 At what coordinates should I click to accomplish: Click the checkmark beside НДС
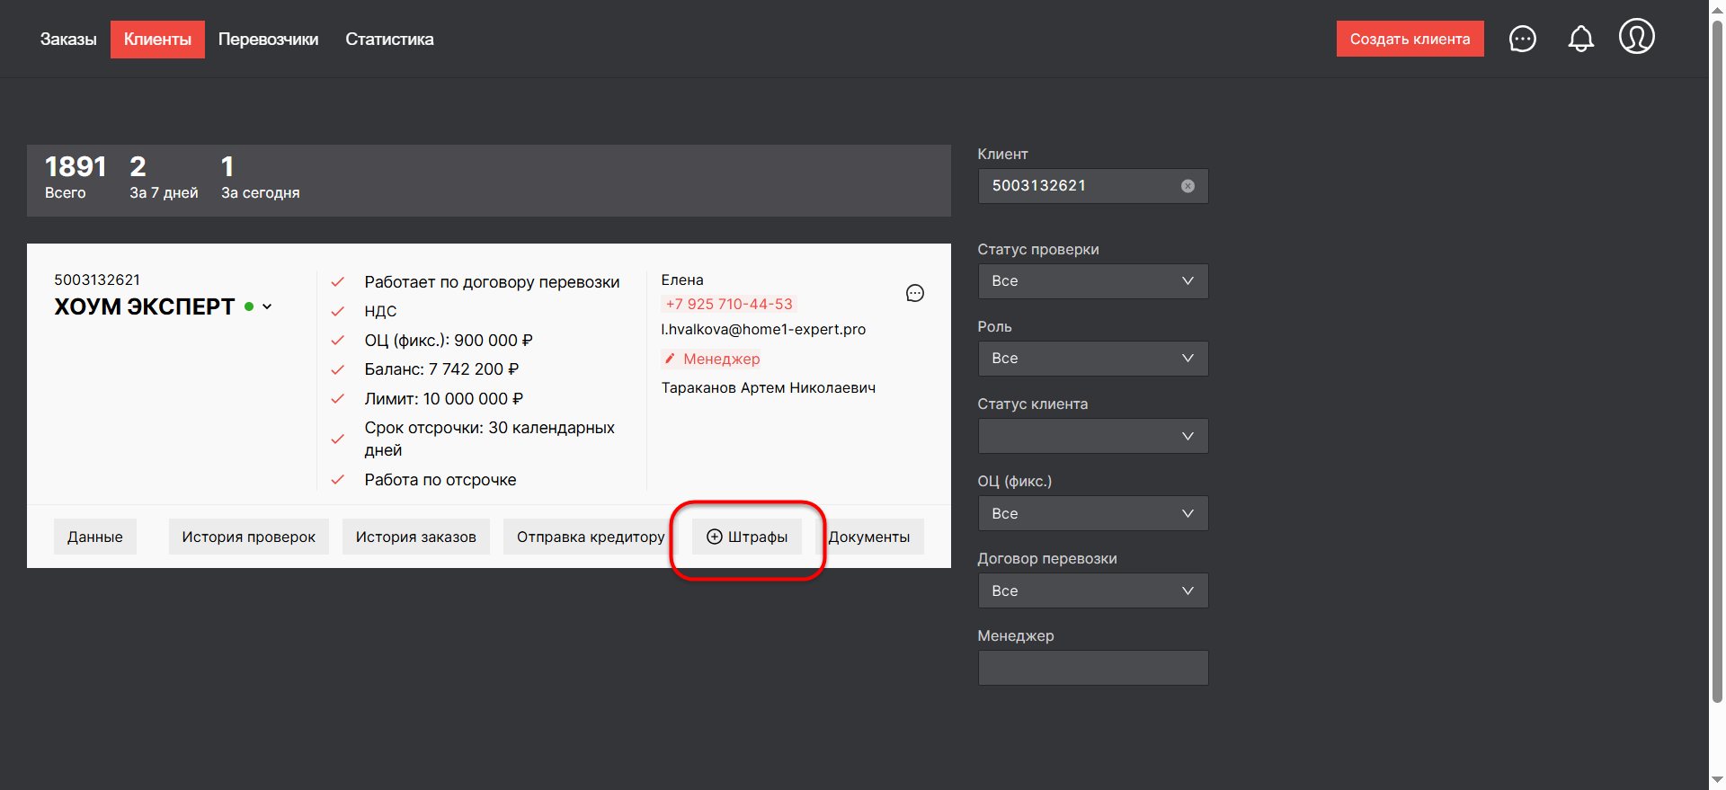[x=338, y=311]
